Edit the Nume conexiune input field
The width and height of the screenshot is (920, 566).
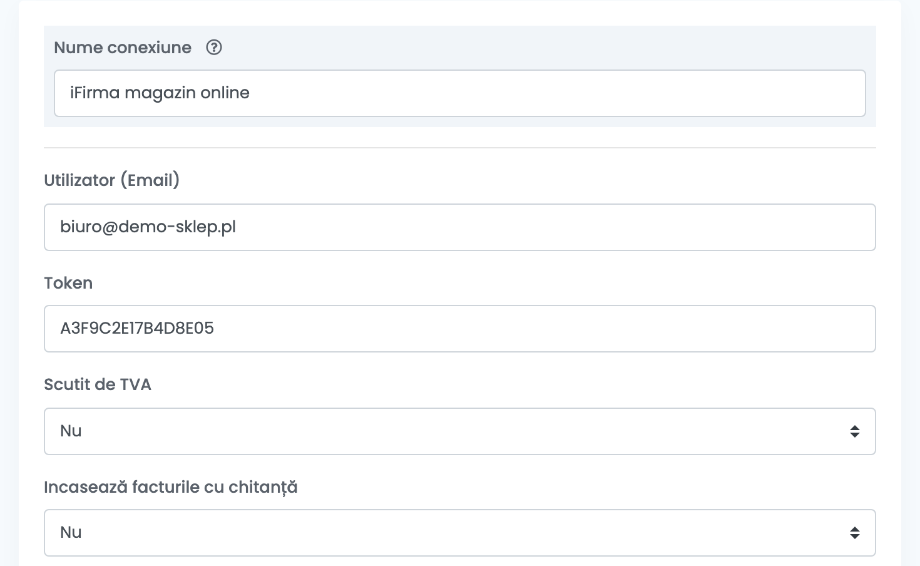pos(460,93)
